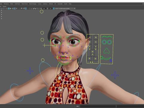Select the right blue eye circle in face panel
Image resolution: width=144 pixels, height=108 pixels.
pos(109,42)
